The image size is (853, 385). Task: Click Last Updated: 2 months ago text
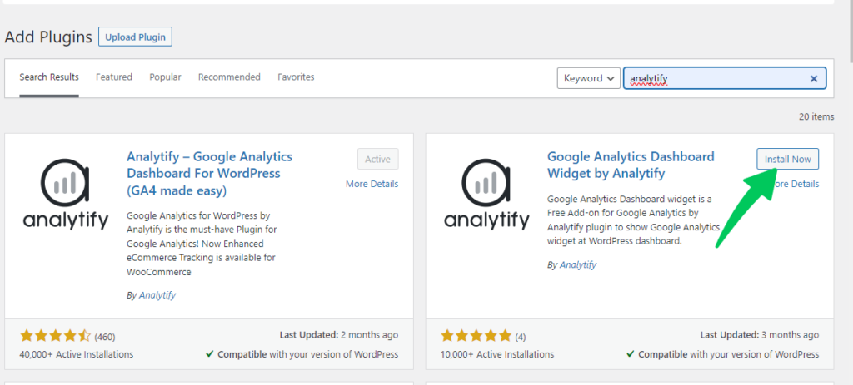coord(339,335)
